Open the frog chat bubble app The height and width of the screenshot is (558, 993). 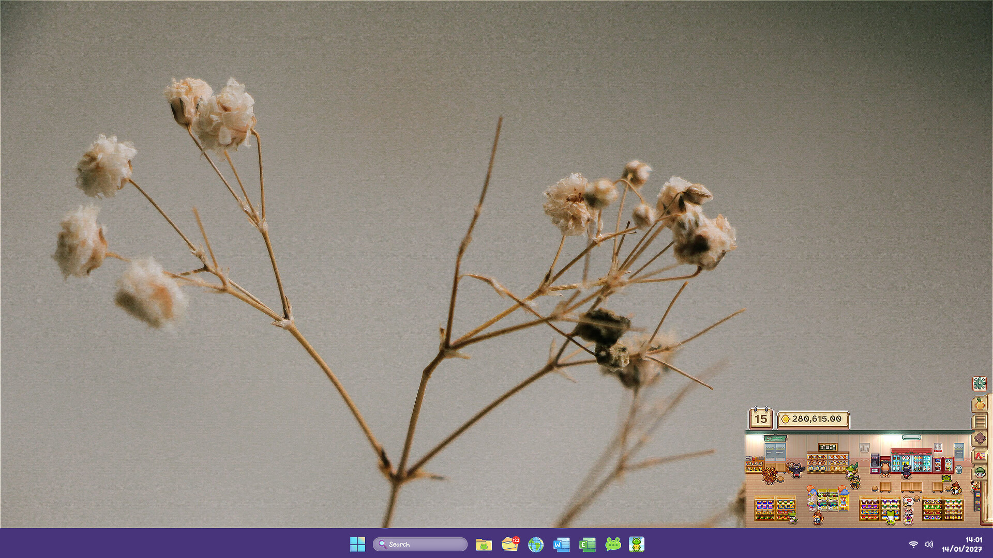(613, 544)
